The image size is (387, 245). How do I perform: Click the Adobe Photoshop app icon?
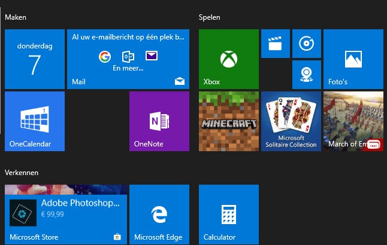[x=23, y=213]
